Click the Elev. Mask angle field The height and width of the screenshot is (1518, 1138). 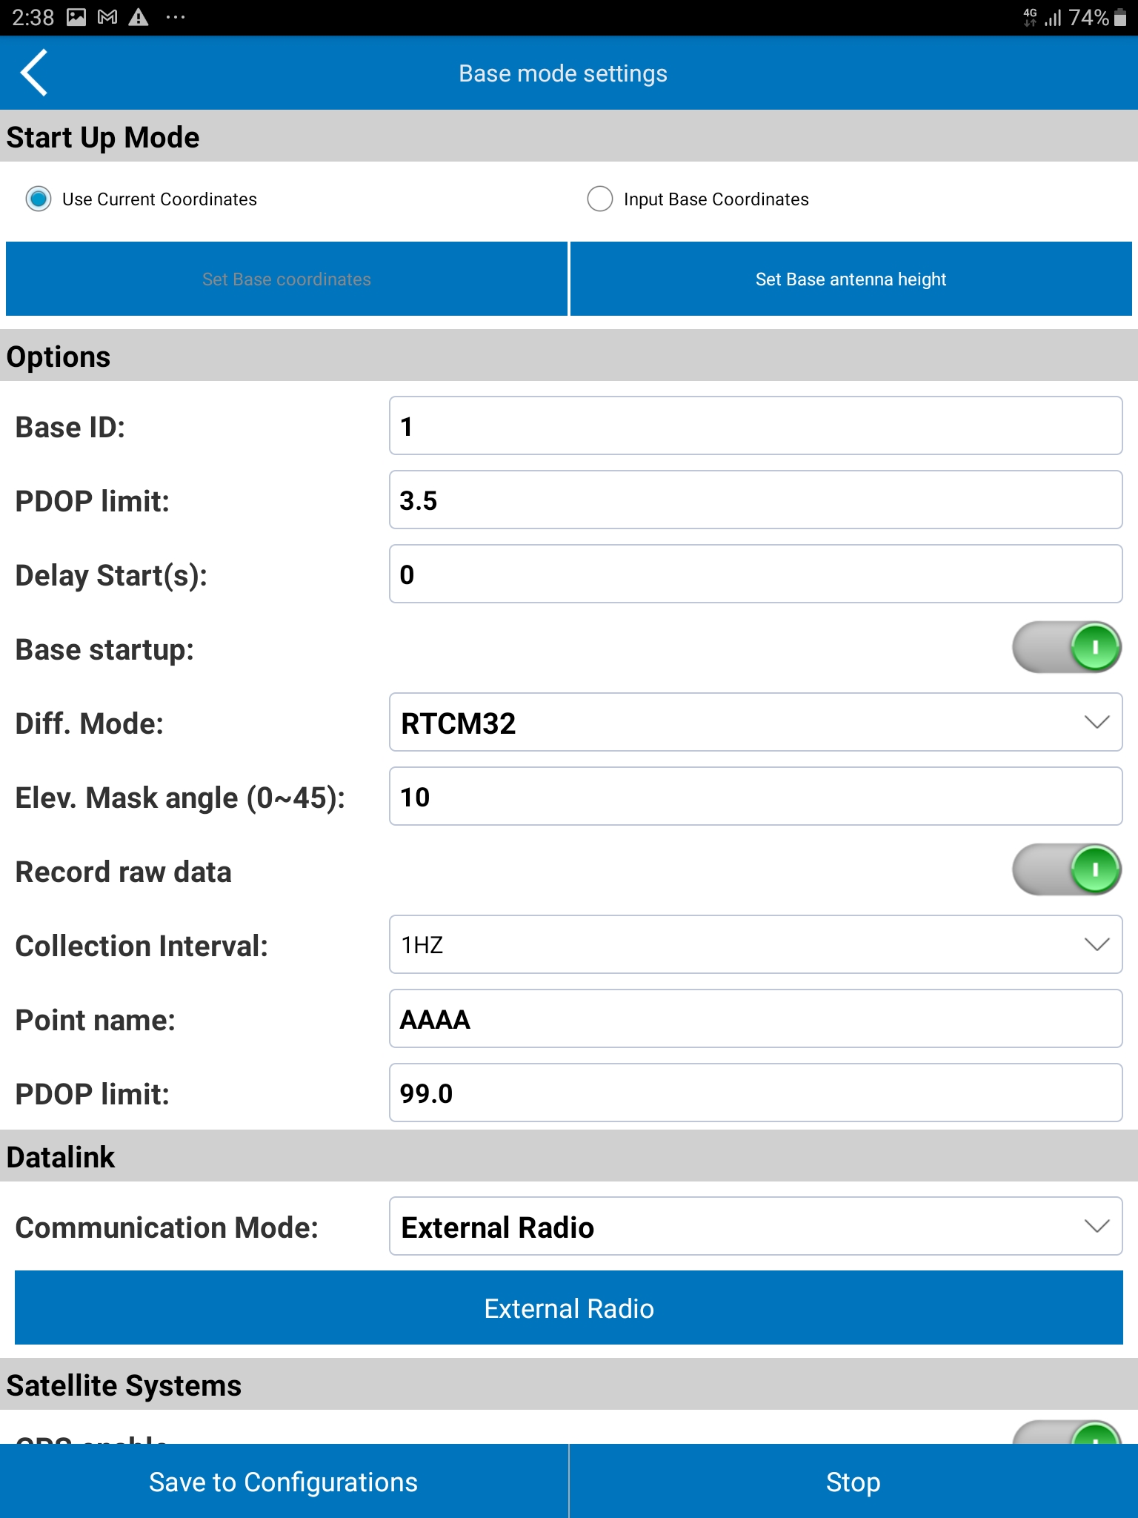(x=755, y=797)
